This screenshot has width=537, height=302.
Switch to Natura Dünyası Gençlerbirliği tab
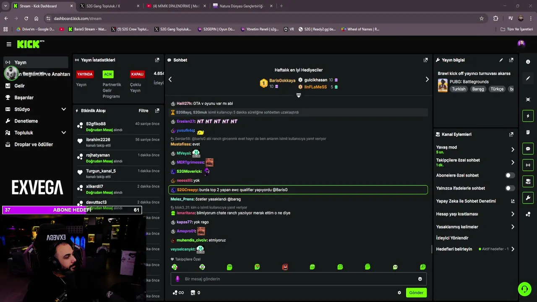pyautogui.click(x=243, y=6)
